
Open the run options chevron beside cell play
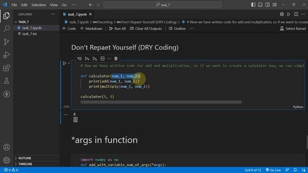[x=69, y=63]
